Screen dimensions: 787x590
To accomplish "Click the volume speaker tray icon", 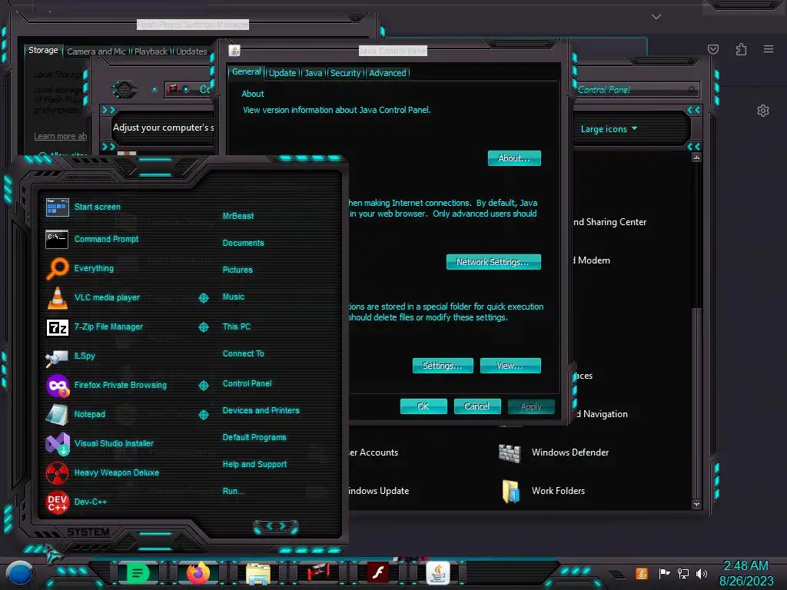I will [x=702, y=573].
